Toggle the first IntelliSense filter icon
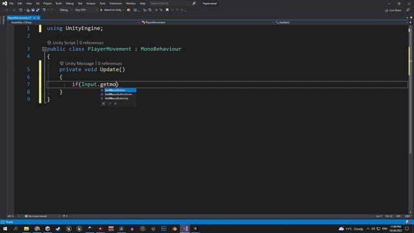The image size is (414, 233). pos(103,104)
